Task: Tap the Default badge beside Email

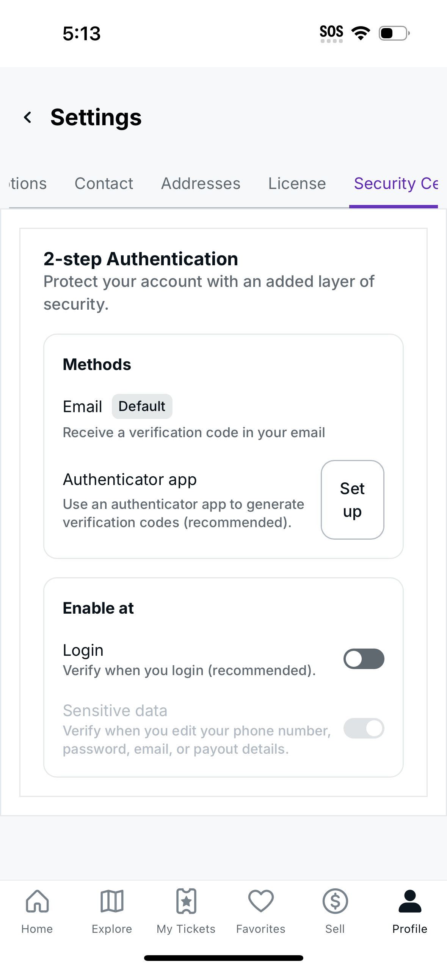Action: (x=142, y=406)
